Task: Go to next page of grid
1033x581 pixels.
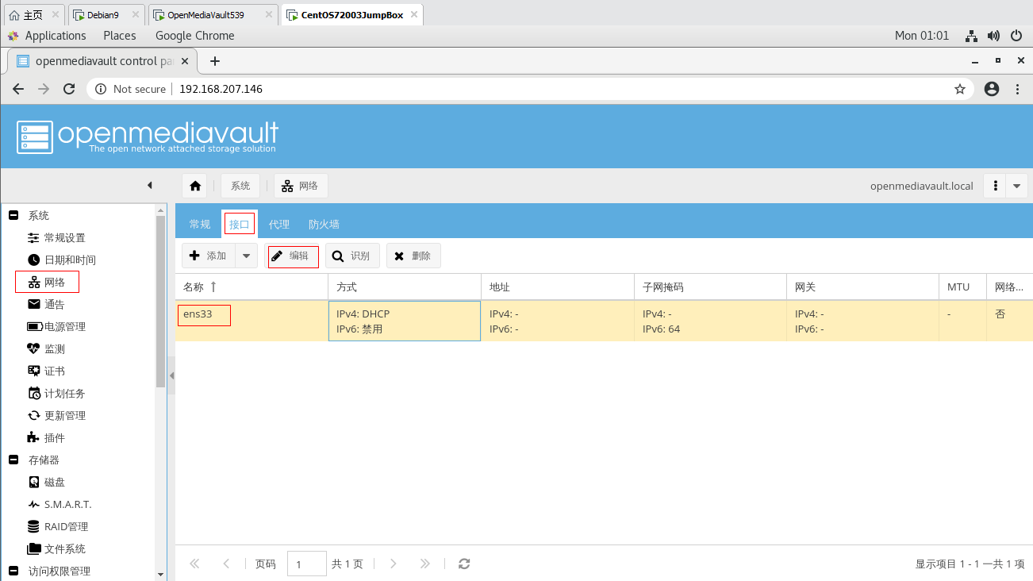Action: click(x=393, y=564)
